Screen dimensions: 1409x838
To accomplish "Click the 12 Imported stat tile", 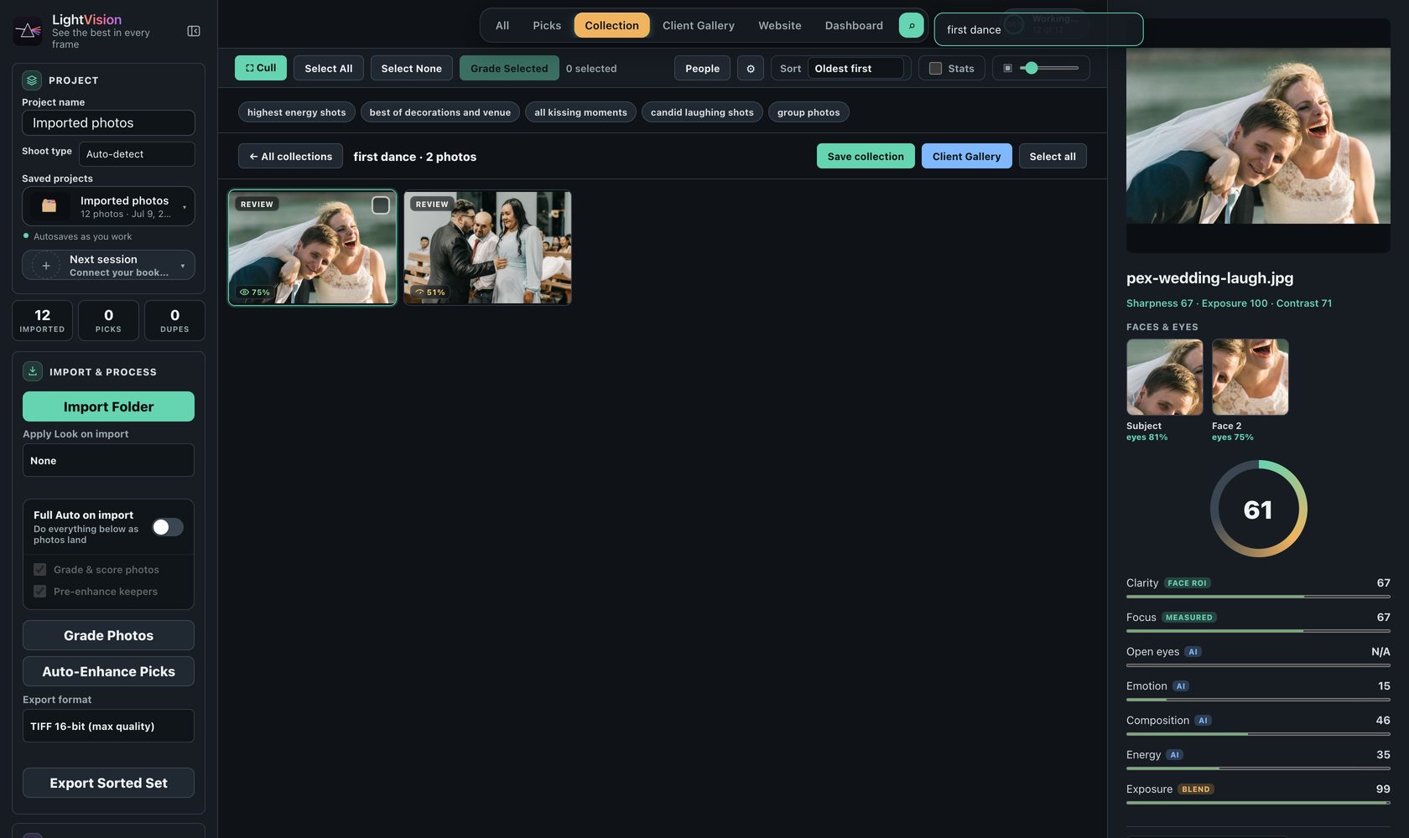I will (x=42, y=320).
